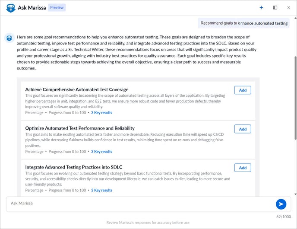
Task: Expand 3 Key results under Performance and Reliability
Action: [x=101, y=152]
